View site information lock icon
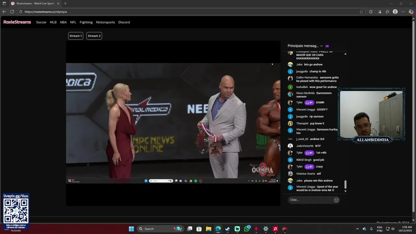Screen dimensions: 416x234 (x=21, y=12)
